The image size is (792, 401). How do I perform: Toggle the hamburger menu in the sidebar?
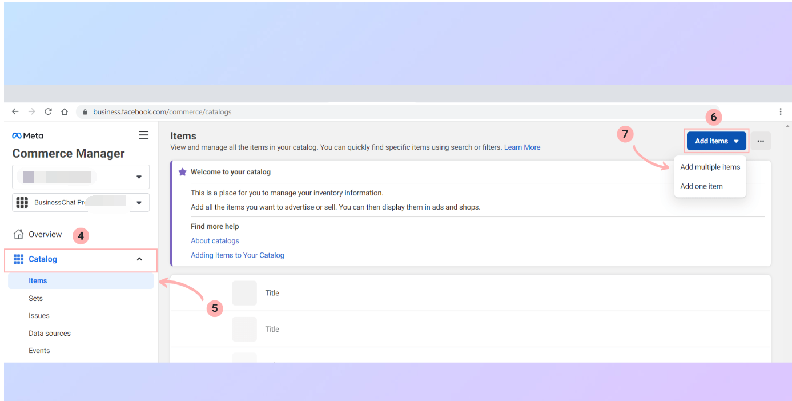coord(143,135)
